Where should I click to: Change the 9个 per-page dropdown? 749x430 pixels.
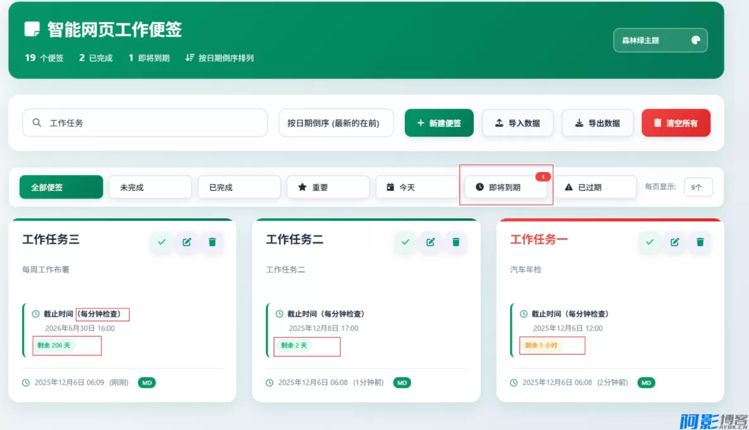(698, 187)
